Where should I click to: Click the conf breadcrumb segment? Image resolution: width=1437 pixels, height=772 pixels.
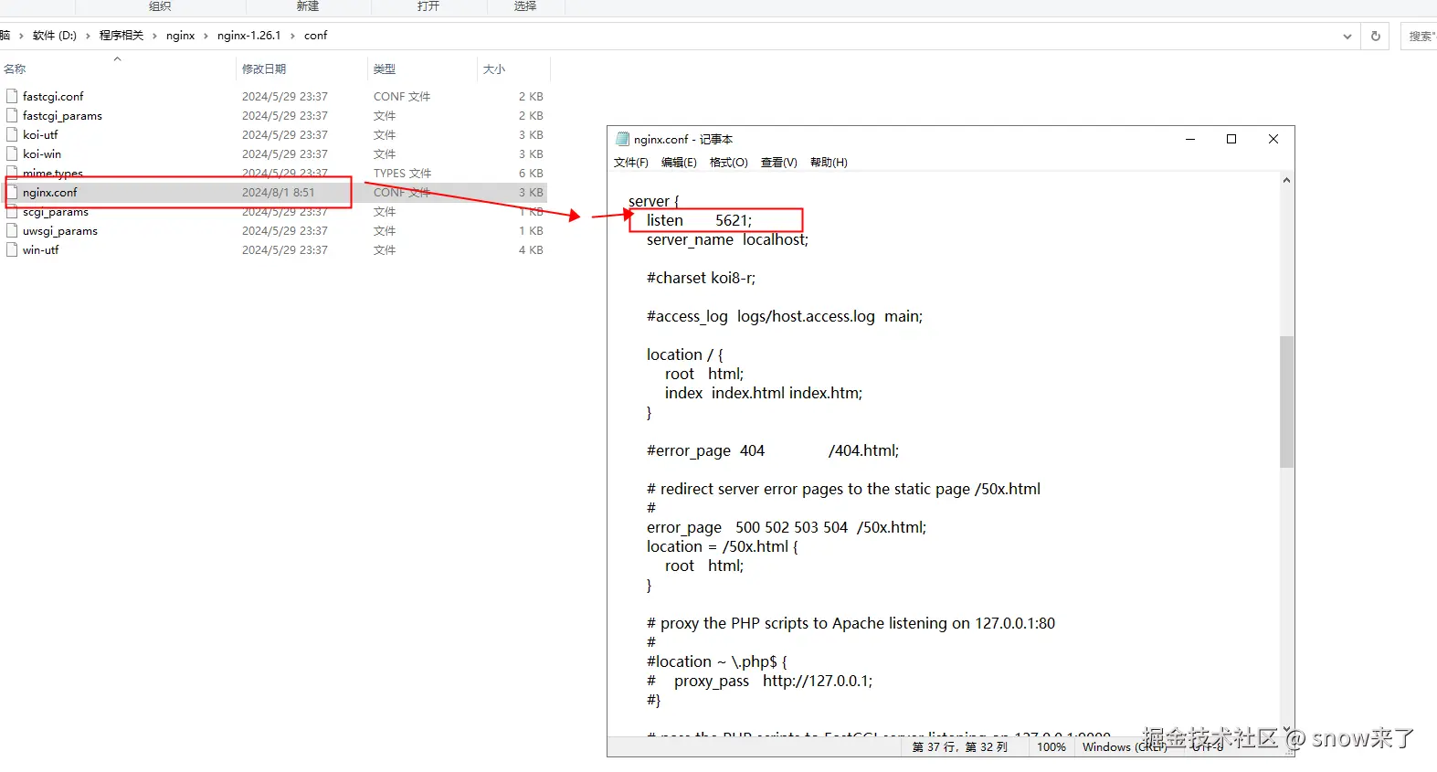[316, 36]
